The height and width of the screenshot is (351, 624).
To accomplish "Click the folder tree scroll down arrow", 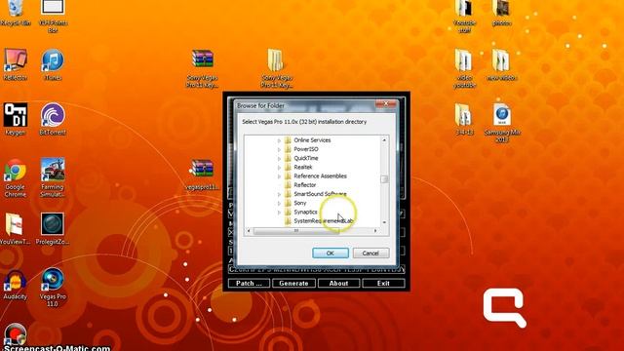I will click(x=384, y=222).
